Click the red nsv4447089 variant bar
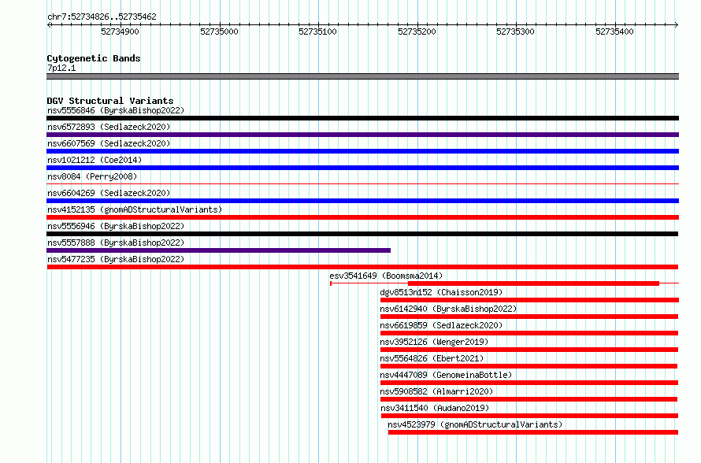This screenshot has width=701, height=463. coord(529,383)
